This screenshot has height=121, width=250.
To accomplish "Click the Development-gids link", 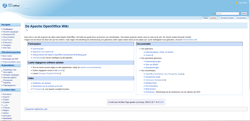I will [x=152, y=67].
